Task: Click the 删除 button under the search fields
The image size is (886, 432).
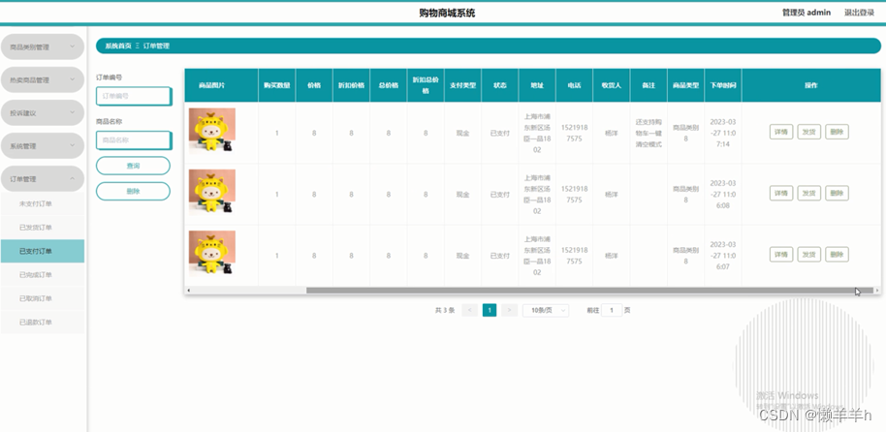Action: tap(134, 192)
